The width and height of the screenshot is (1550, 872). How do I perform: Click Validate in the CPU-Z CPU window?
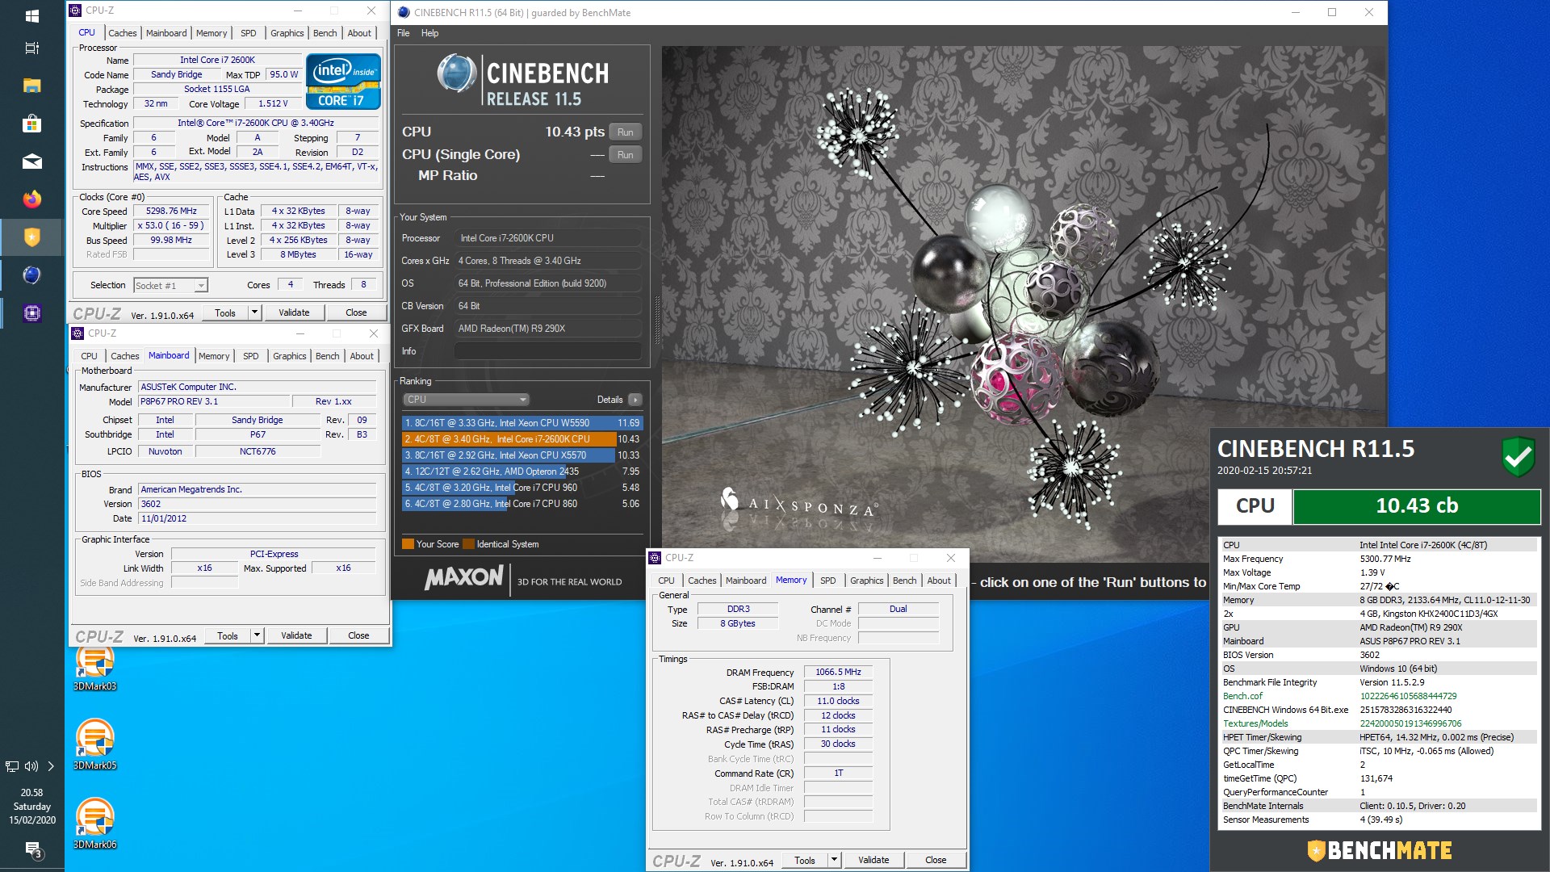click(x=294, y=312)
